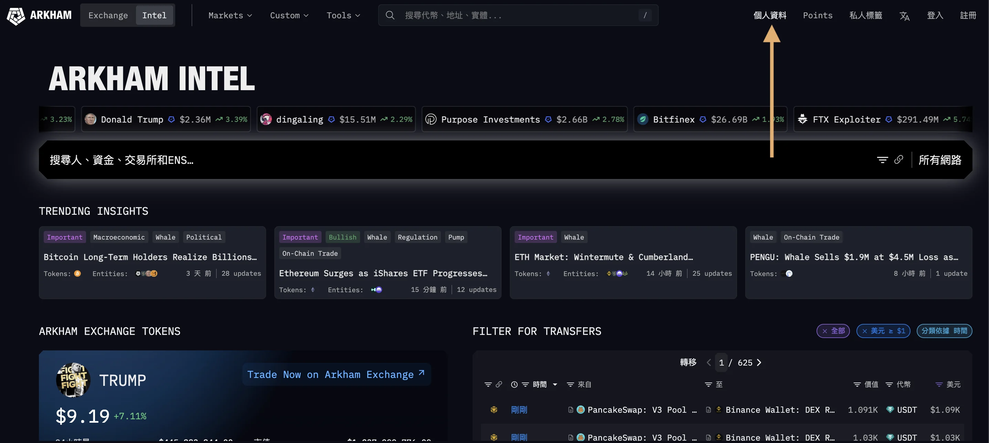
Task: Click 註冊 to sign up
Action: coord(968,15)
